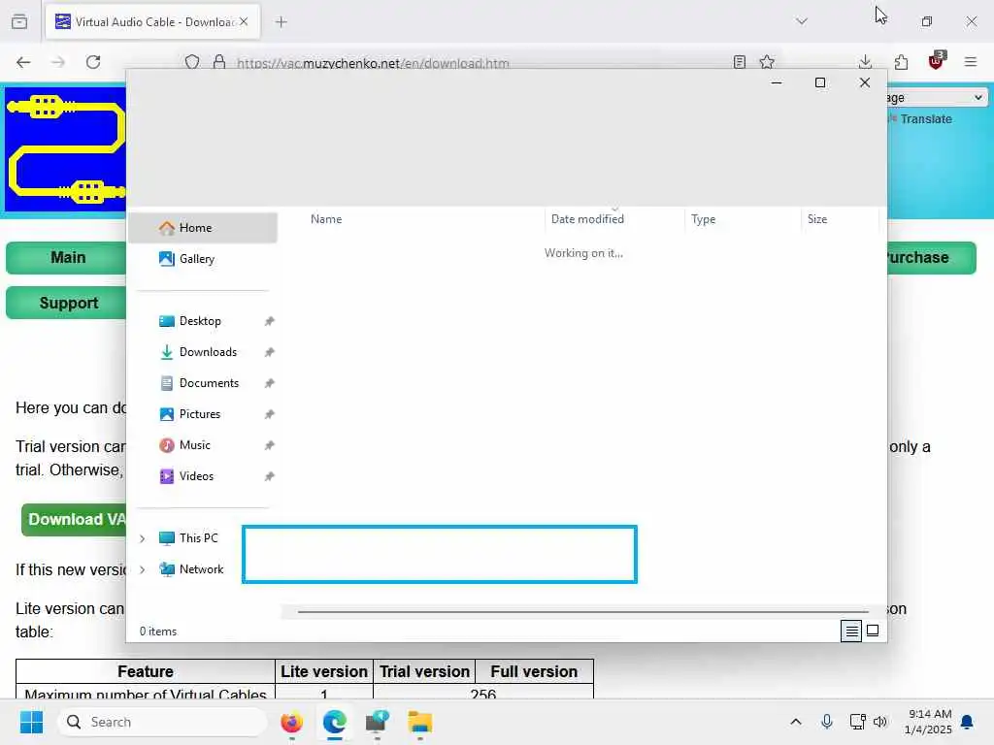Image resolution: width=994 pixels, height=745 pixels.
Task: Click the microphone tray icon
Action: [827, 722]
